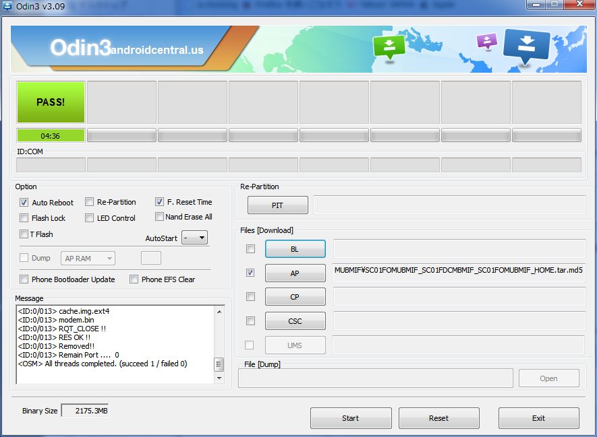This screenshot has height=437, width=597.
Task: Open the AutoStart dropdown
Action: 194,238
